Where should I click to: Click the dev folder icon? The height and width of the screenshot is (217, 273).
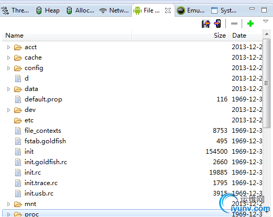point(18,110)
